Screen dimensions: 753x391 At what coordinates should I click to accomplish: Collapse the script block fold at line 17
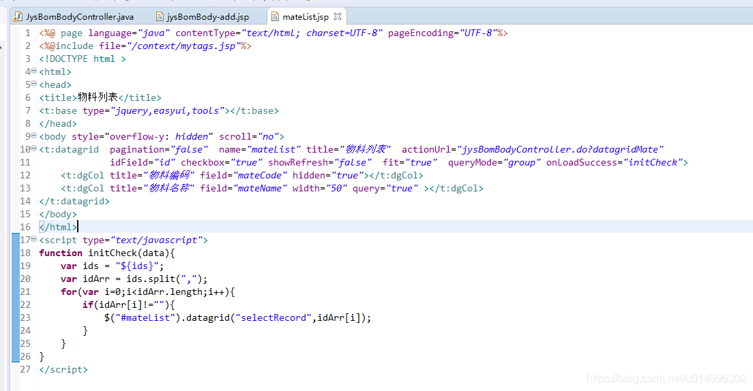[x=33, y=239]
